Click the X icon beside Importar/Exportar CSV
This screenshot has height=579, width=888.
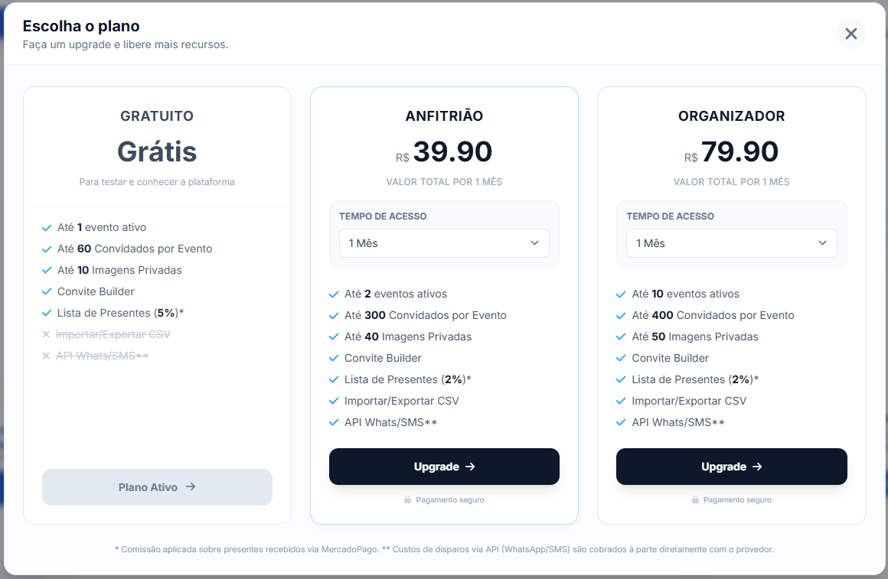(x=46, y=334)
